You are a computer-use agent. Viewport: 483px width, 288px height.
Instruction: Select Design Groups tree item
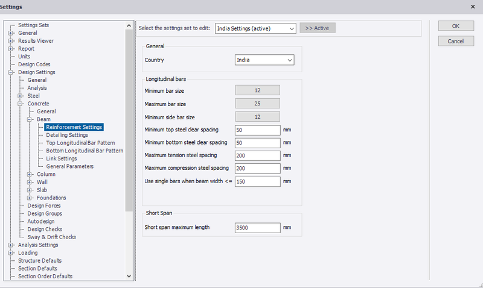45,214
